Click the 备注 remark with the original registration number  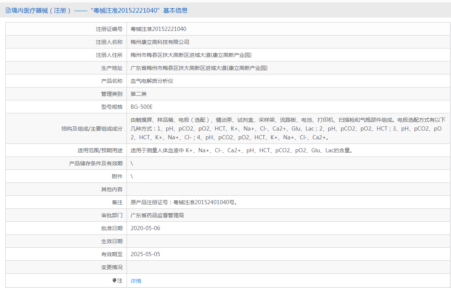tap(184, 202)
